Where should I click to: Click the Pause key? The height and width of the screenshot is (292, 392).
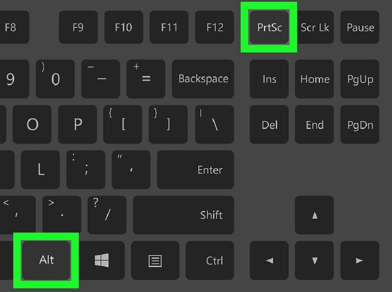point(360,27)
